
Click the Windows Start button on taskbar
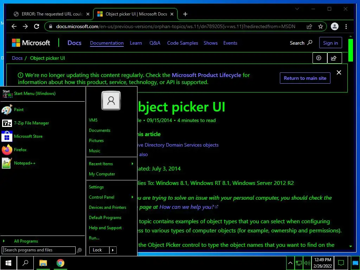click(x=8, y=263)
